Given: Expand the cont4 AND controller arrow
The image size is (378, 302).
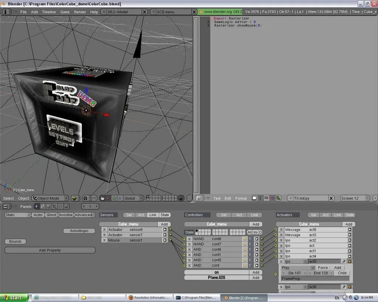Looking at the screenshot, I should pyautogui.click(x=257, y=249).
